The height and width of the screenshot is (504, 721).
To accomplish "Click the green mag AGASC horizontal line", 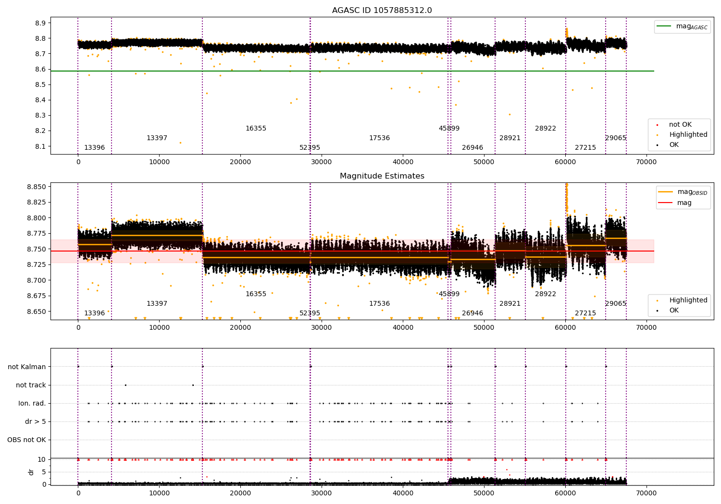I will [x=352, y=71].
